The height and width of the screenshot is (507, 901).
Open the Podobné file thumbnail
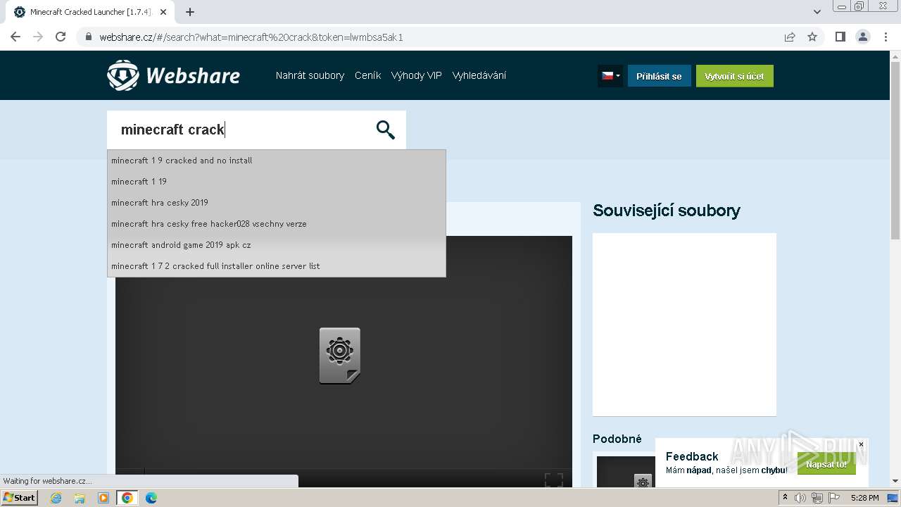(x=625, y=472)
